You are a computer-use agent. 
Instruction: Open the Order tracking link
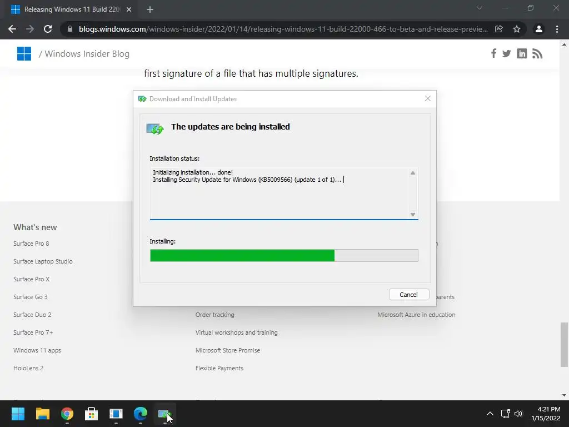[x=215, y=315]
